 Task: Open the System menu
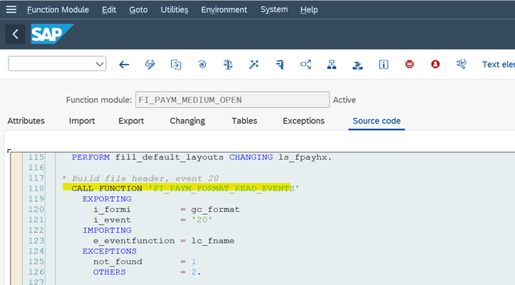click(274, 9)
